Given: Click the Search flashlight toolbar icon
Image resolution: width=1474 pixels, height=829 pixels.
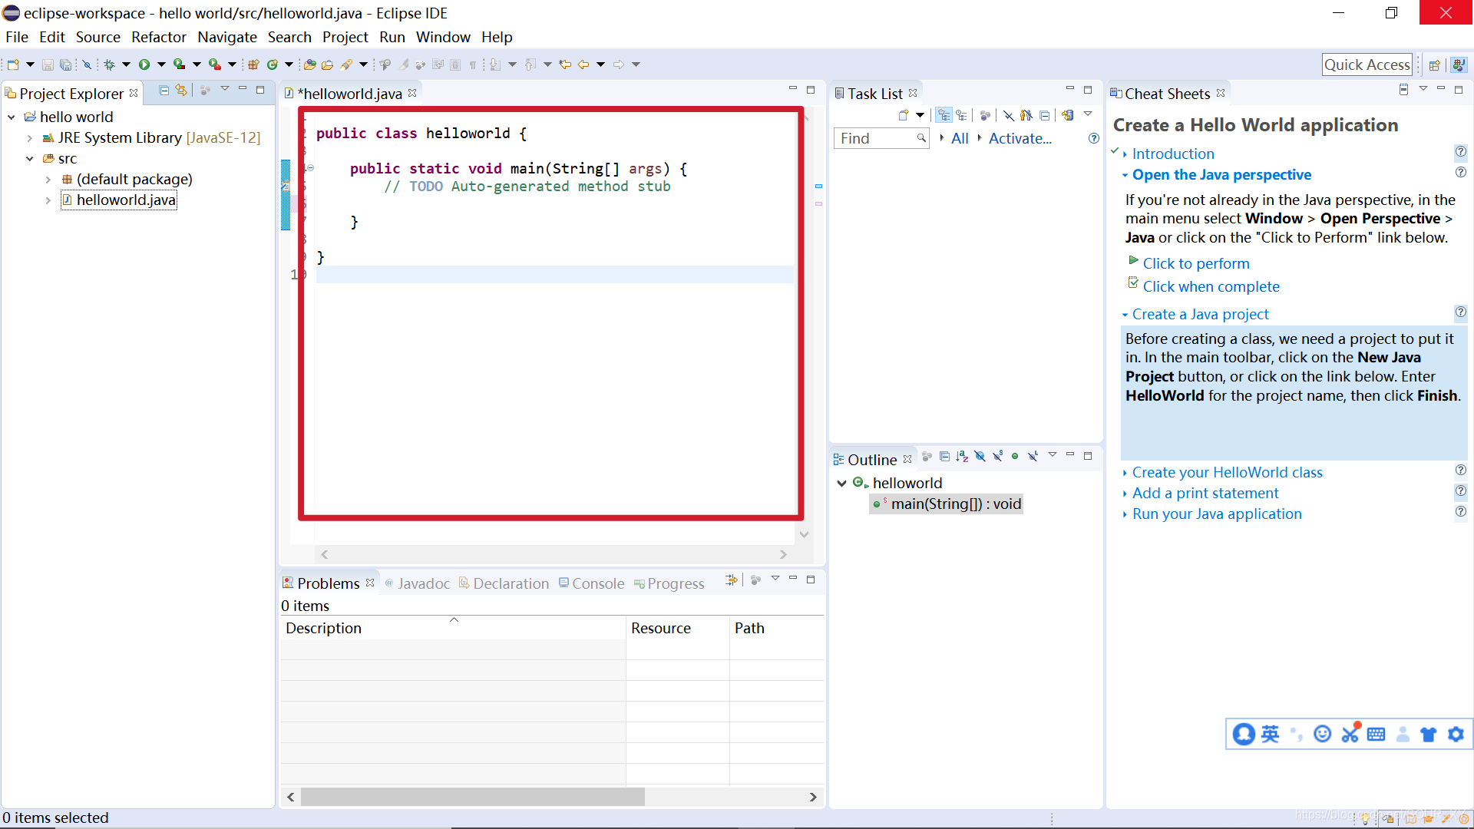Looking at the screenshot, I should [347, 64].
